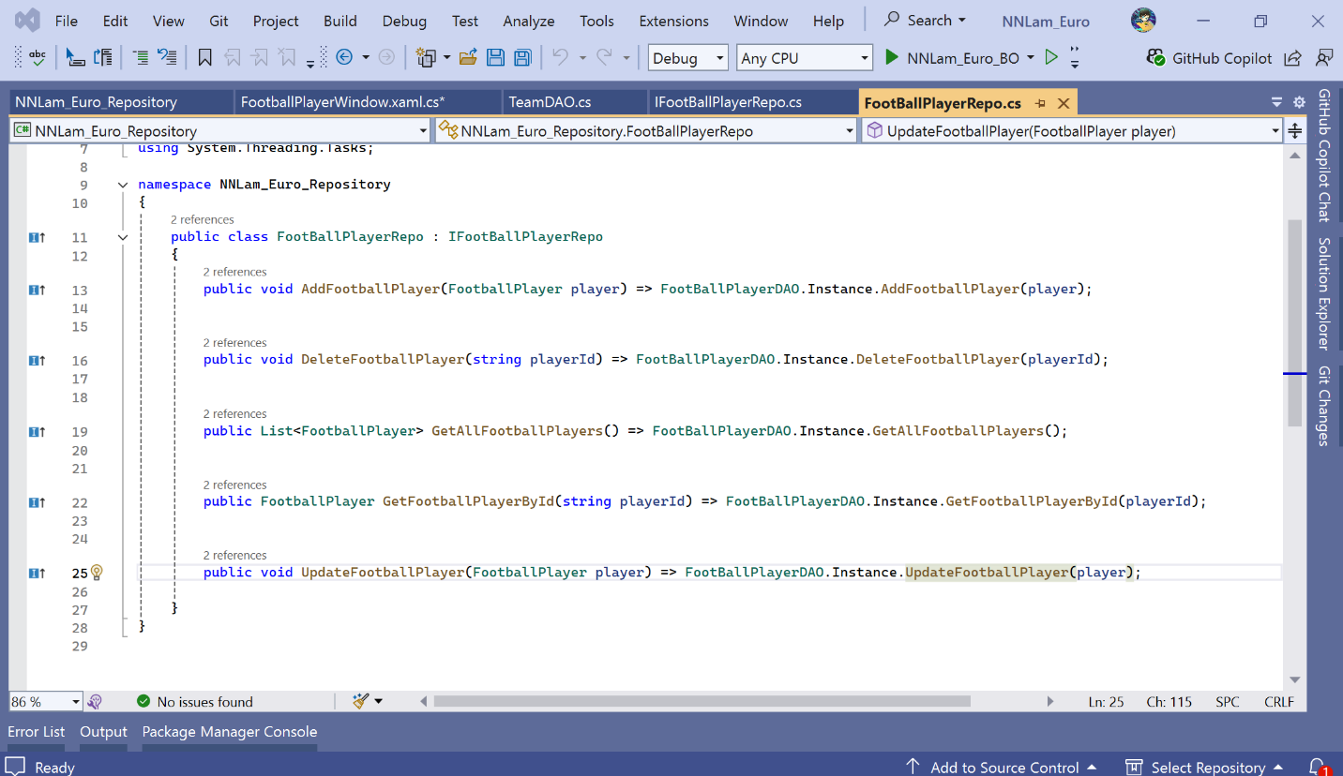Open the NNLam_Euro_BO startup project dropdown arrow
Image resolution: width=1343 pixels, height=776 pixels.
tap(1031, 58)
